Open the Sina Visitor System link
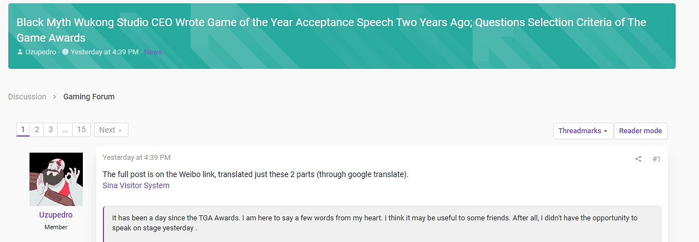699x242 pixels. click(136, 185)
